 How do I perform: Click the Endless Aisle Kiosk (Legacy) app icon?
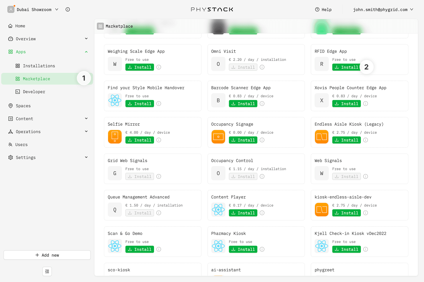322,137
